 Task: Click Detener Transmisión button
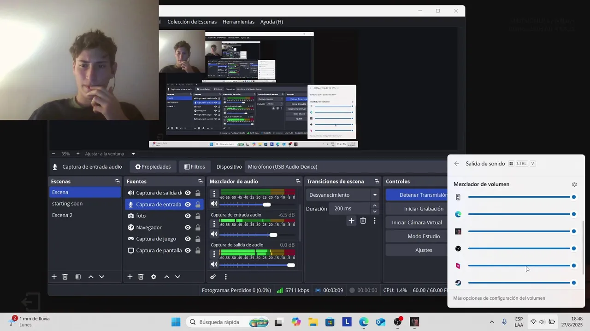pos(417,195)
